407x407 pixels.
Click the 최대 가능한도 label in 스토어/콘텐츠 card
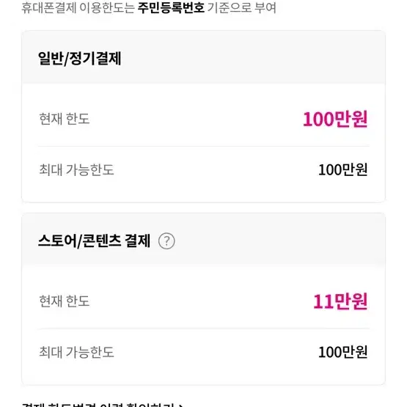point(76,352)
